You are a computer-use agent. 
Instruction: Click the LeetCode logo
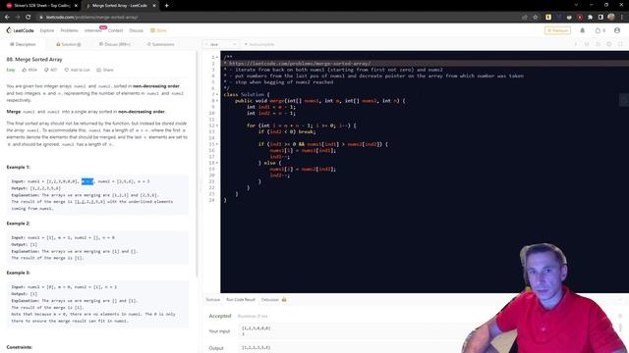tap(20, 30)
